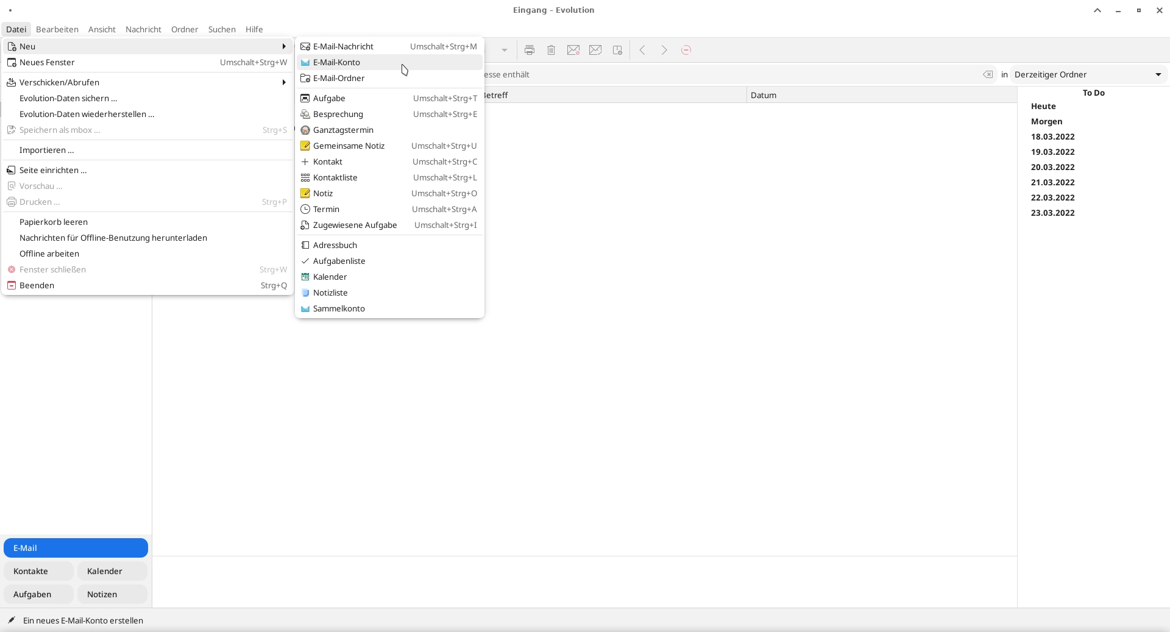
Task: Select 'Termin' with clock icon
Action: tap(389, 209)
